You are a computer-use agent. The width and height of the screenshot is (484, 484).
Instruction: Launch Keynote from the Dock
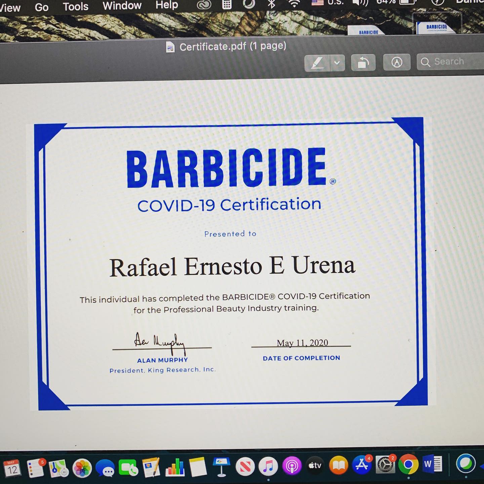(221, 467)
